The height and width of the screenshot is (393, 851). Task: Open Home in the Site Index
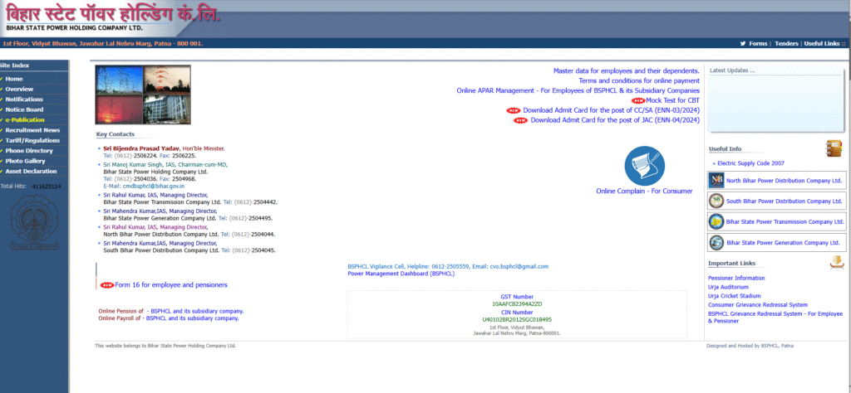[x=14, y=79]
